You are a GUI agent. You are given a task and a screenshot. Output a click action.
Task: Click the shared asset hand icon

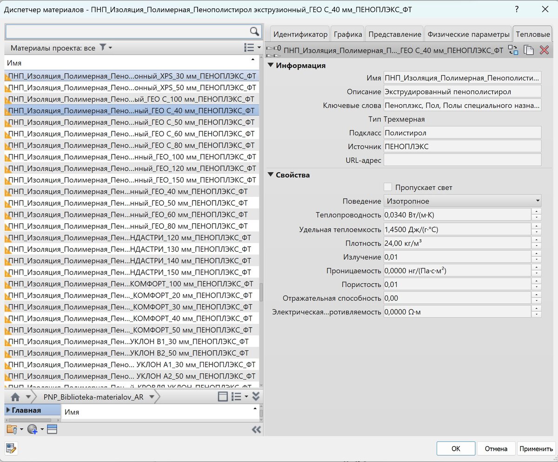click(273, 50)
